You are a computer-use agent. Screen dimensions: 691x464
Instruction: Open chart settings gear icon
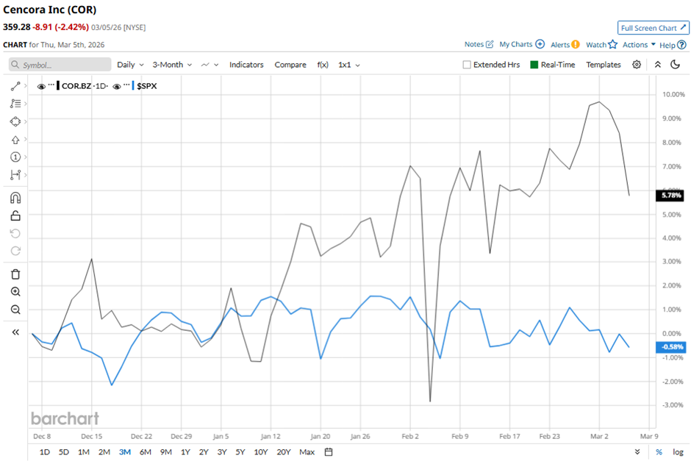point(637,65)
